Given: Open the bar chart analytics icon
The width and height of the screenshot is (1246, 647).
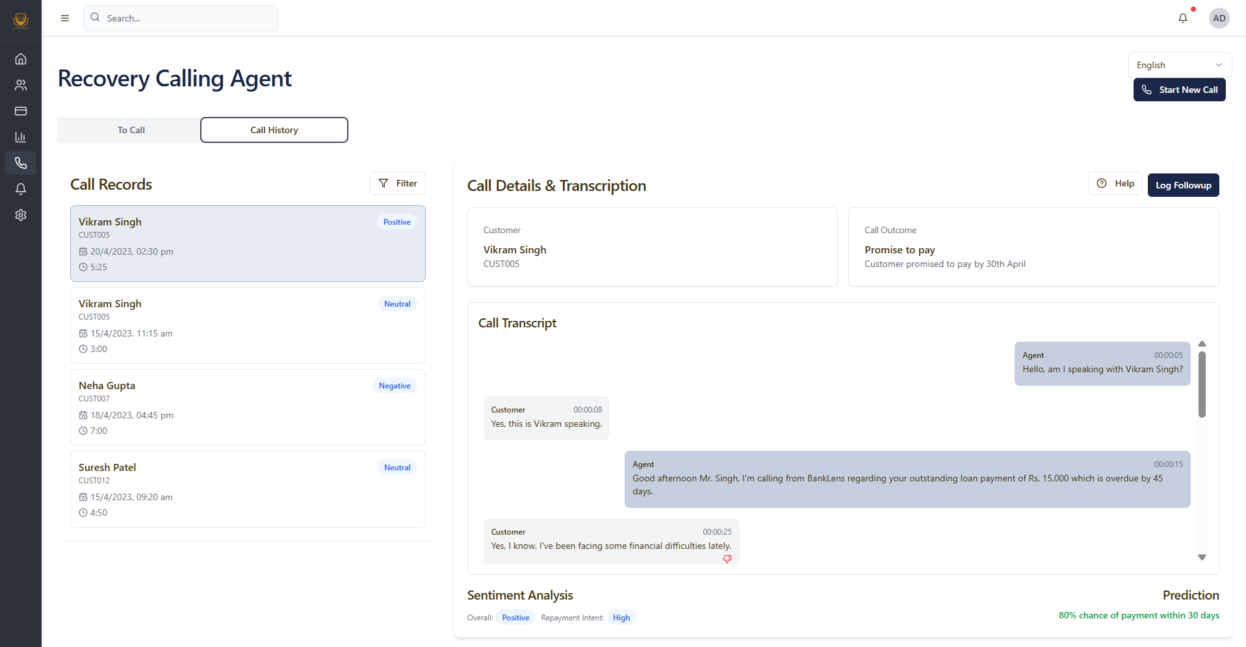Looking at the screenshot, I should 21,137.
